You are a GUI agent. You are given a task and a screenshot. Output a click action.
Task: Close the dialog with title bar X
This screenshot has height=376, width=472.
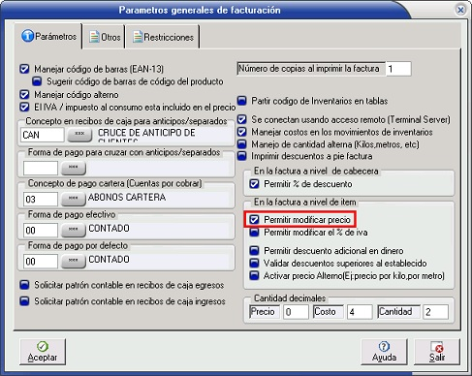(460, 10)
